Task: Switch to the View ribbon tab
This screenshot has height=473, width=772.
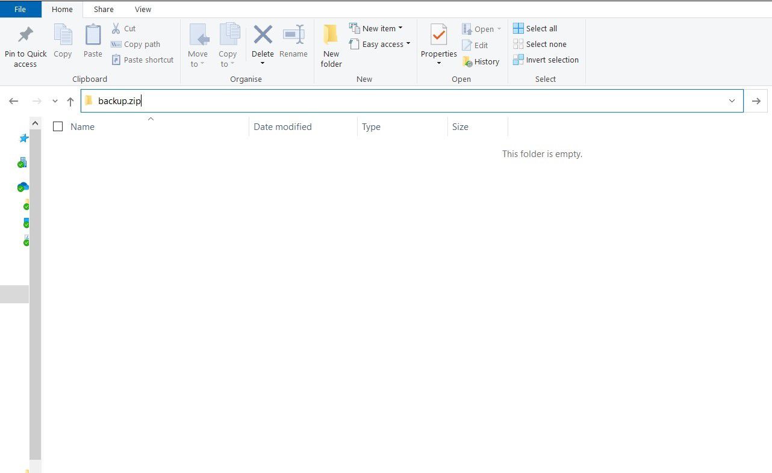Action: (143, 9)
